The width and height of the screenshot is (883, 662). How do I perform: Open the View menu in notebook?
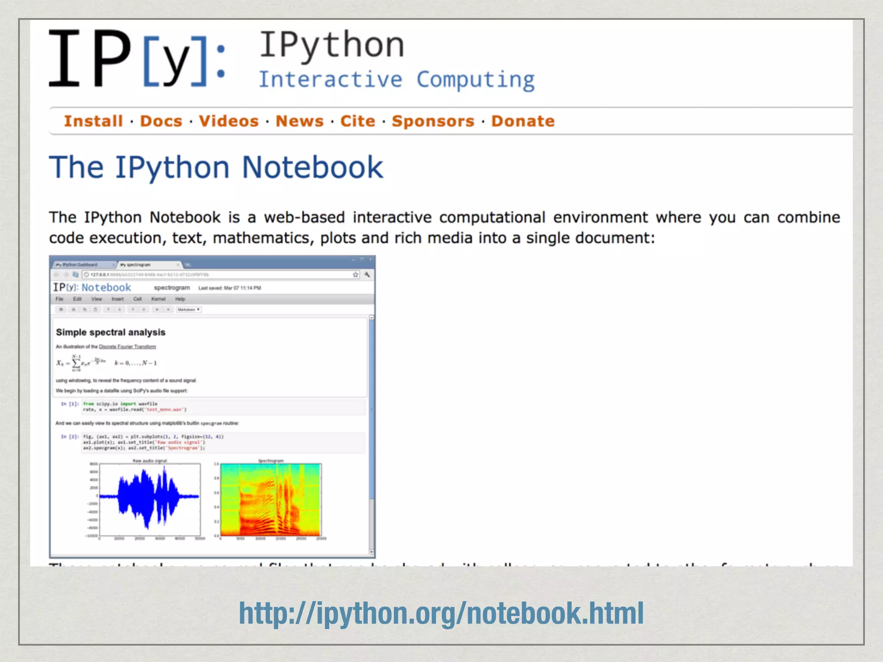coord(97,299)
